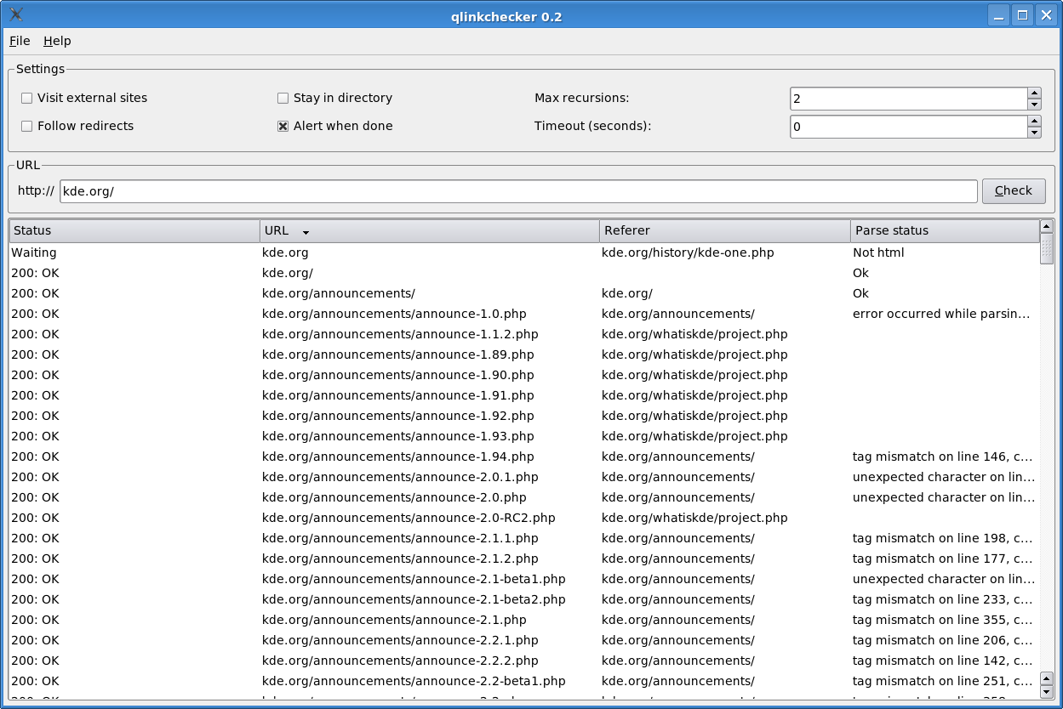Sort results by Referer column header

[x=725, y=230]
